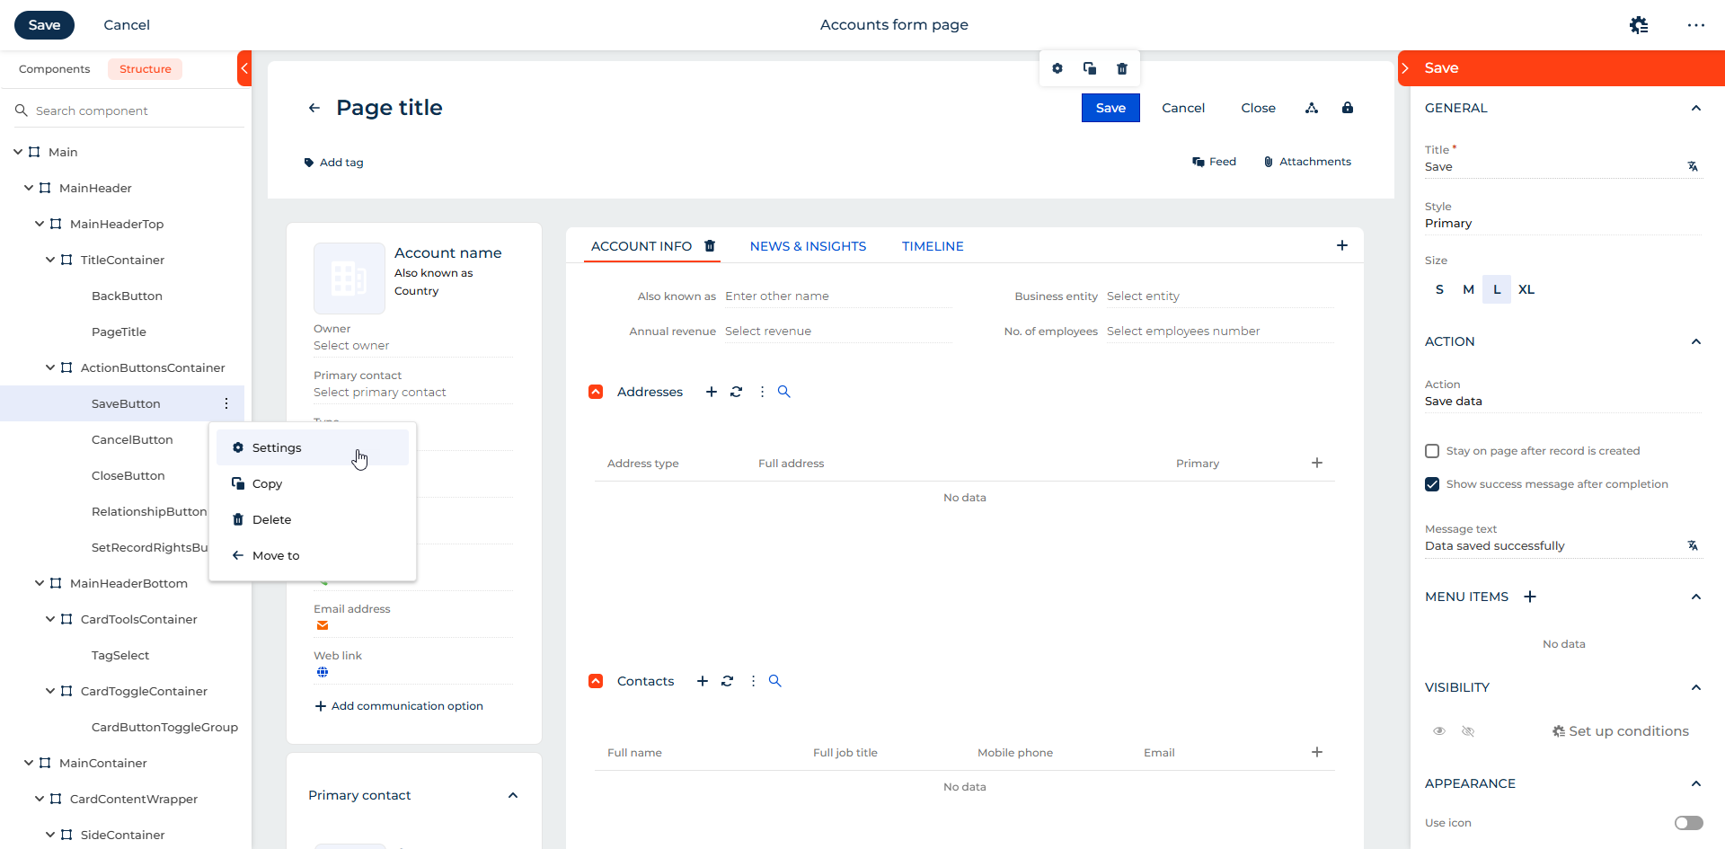Image resolution: width=1725 pixels, height=849 pixels.
Task: Click the copy icon on the floating element toolbar
Action: [1090, 69]
